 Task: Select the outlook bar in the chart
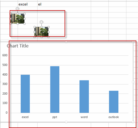click(x=114, y=102)
